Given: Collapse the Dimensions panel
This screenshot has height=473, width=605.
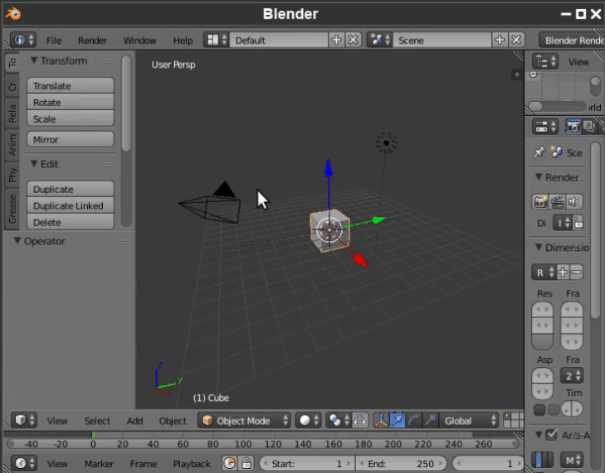Looking at the screenshot, I should [539, 248].
